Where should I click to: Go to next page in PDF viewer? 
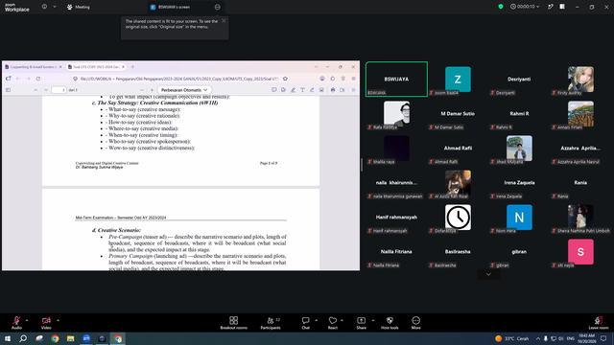coord(46,90)
